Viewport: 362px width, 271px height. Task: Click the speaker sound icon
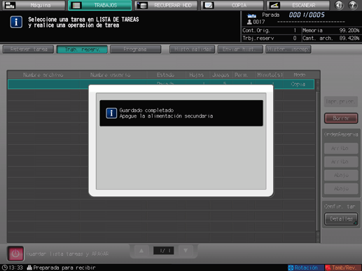point(339,5)
